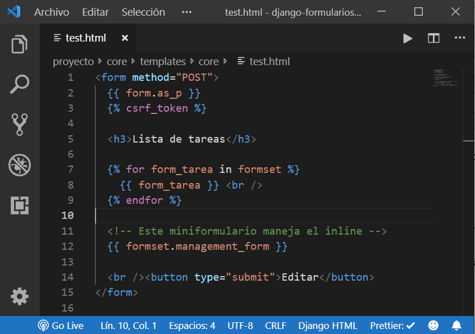Screen dimensions: 475x334
Task: Expand the chevron after templates breadcrumb
Action: (192, 62)
